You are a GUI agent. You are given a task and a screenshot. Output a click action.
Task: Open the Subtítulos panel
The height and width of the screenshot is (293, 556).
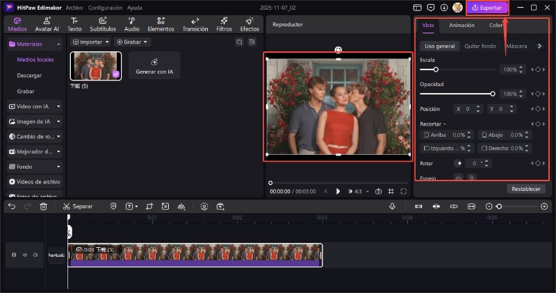click(103, 24)
